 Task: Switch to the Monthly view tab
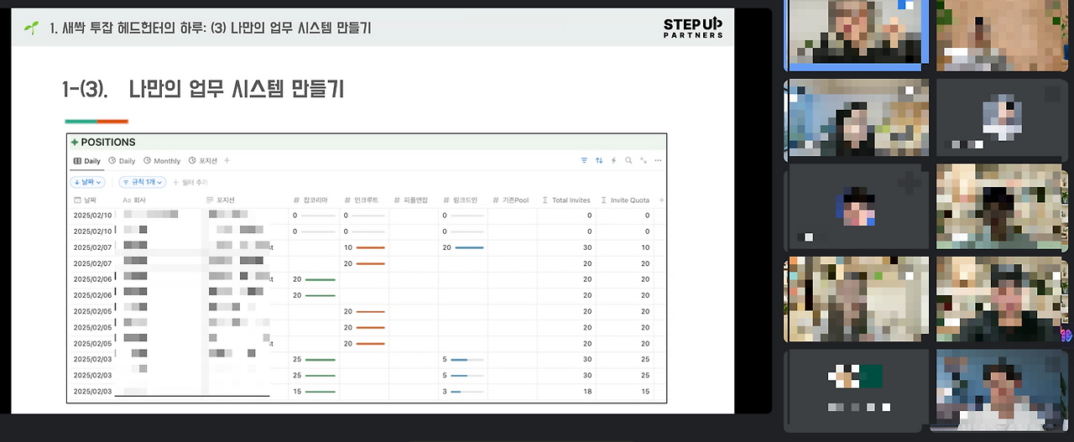(x=161, y=161)
